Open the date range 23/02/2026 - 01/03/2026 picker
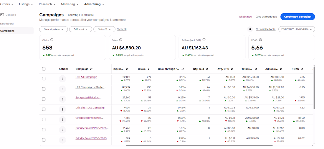The width and height of the screenshot is (324, 149). [x=297, y=29]
